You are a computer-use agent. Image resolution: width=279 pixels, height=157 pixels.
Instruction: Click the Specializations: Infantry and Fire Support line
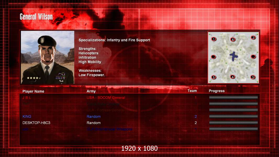tap(114, 40)
